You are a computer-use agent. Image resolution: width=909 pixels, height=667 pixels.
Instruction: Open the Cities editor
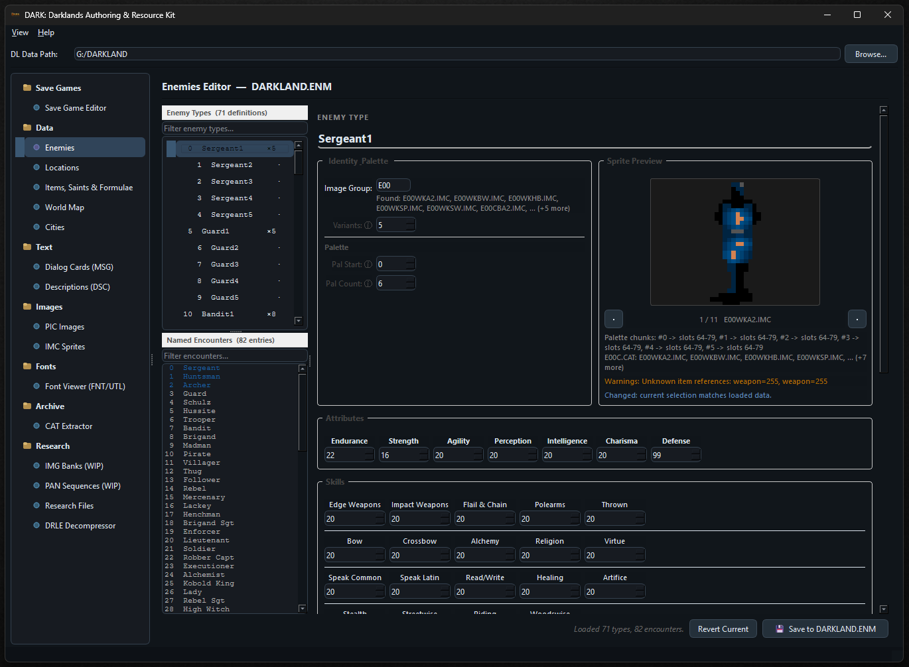pos(54,227)
